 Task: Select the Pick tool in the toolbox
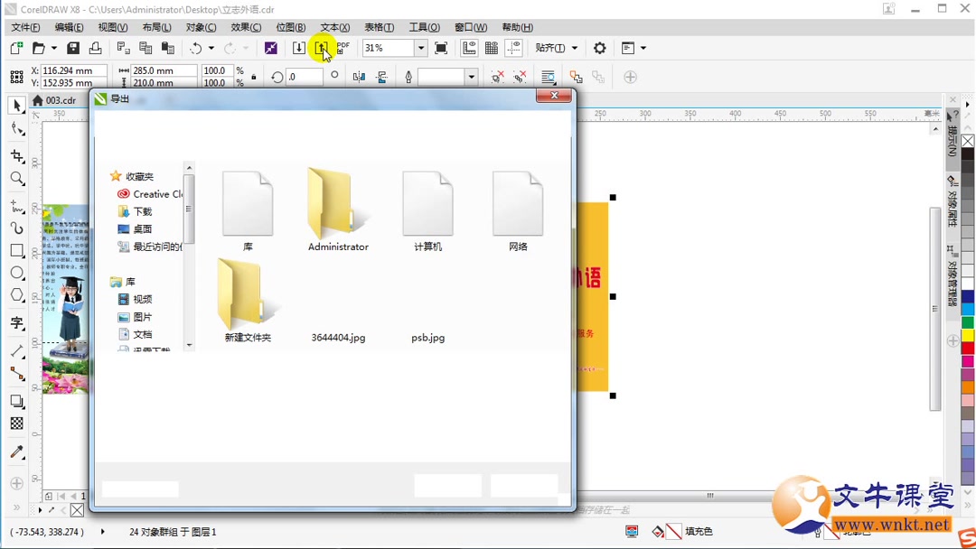(x=16, y=106)
